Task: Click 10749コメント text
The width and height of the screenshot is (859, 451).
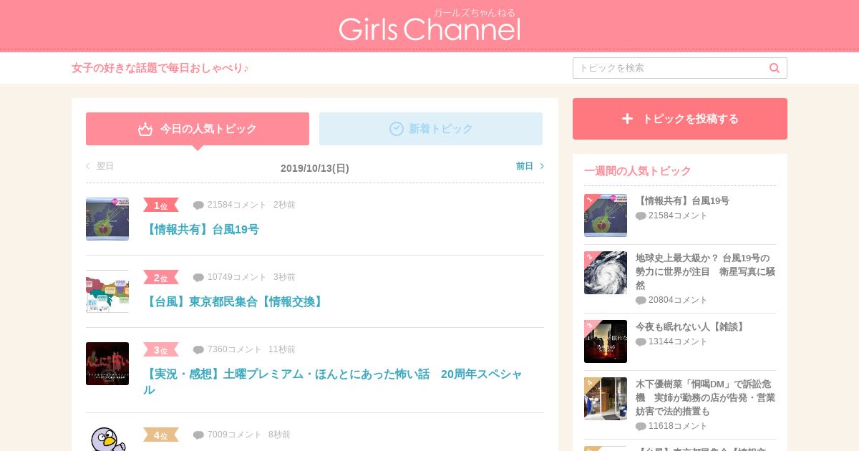Action: 237,277
